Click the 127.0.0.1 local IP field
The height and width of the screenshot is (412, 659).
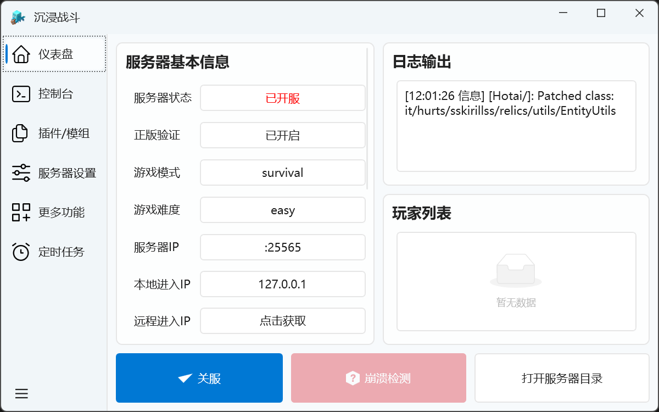coord(282,285)
